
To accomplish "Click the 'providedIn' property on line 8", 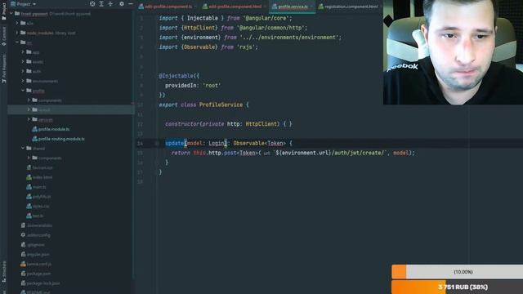I will 181,86.
